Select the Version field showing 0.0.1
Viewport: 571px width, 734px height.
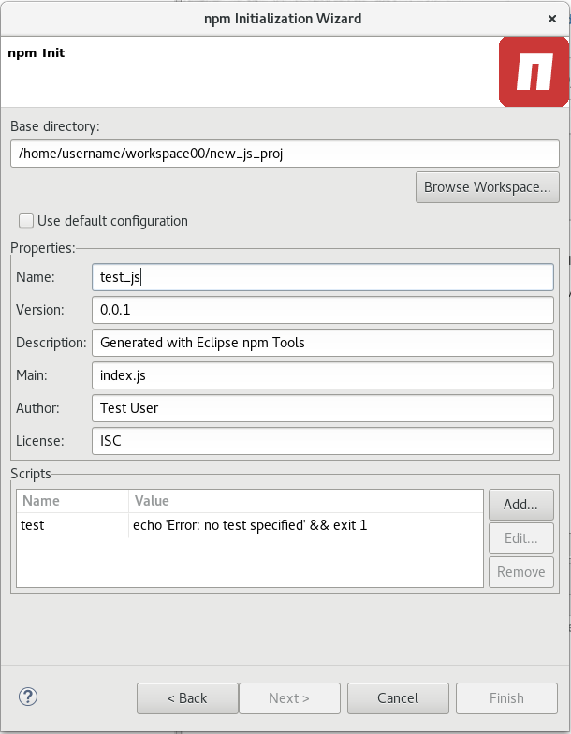(x=322, y=310)
